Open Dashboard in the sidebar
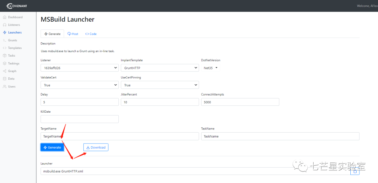This screenshot has height=183, width=378. pos(15,17)
